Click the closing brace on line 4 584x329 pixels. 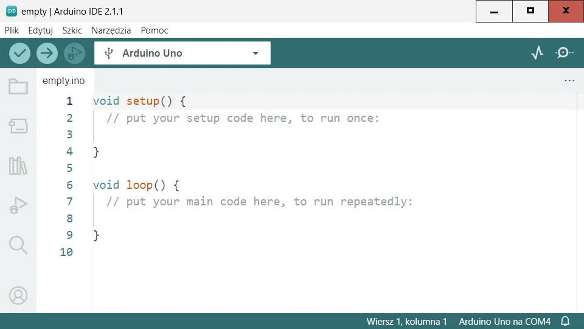tap(96, 152)
